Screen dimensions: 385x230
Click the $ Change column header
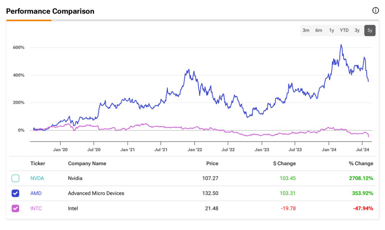(284, 163)
